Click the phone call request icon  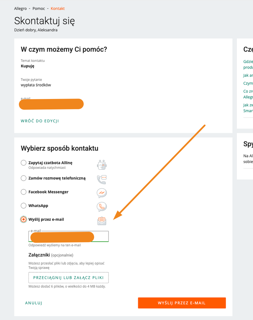click(x=102, y=180)
